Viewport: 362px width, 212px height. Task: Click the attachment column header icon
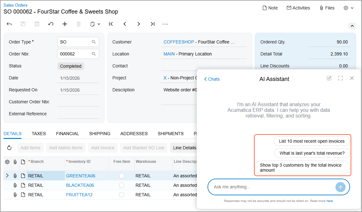[15, 162]
